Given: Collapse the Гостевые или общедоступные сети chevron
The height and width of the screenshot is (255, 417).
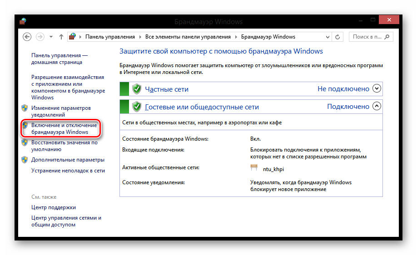Looking at the screenshot, I should pos(377,106).
